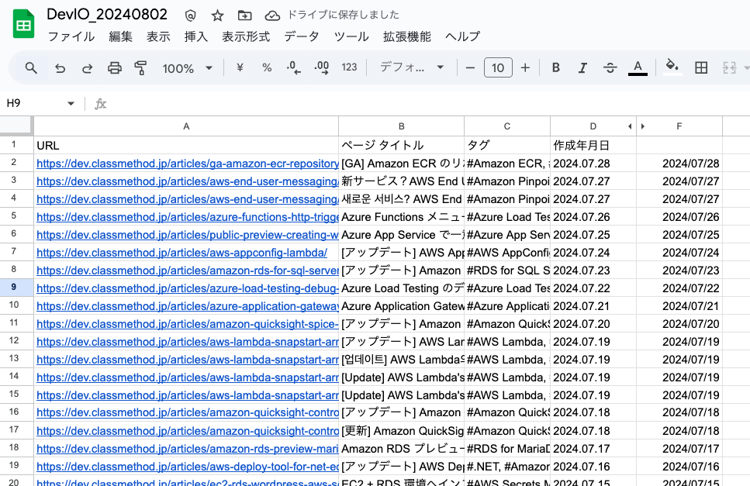The height and width of the screenshot is (486, 750).
Task: Open the Google Sheets home icon
Action: click(x=23, y=25)
